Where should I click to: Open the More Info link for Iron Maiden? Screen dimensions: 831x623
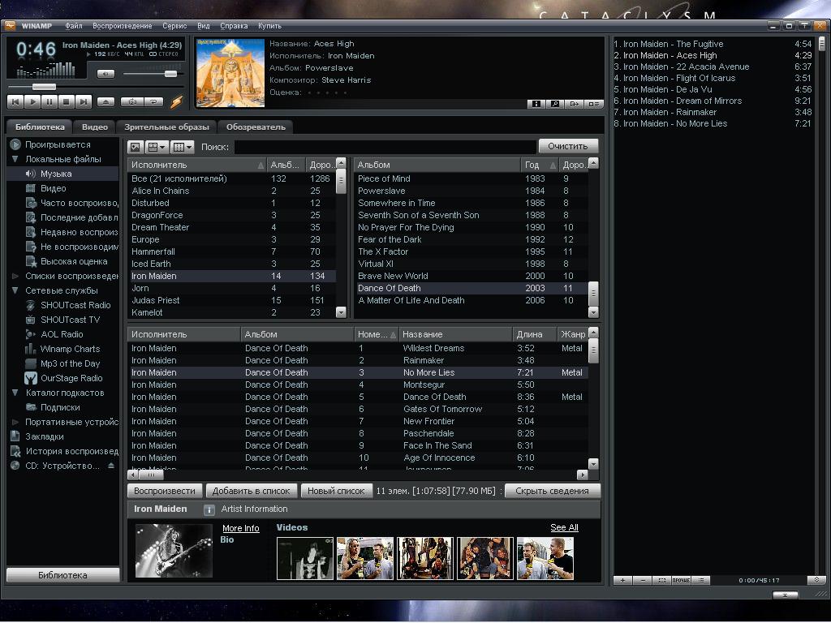click(240, 528)
